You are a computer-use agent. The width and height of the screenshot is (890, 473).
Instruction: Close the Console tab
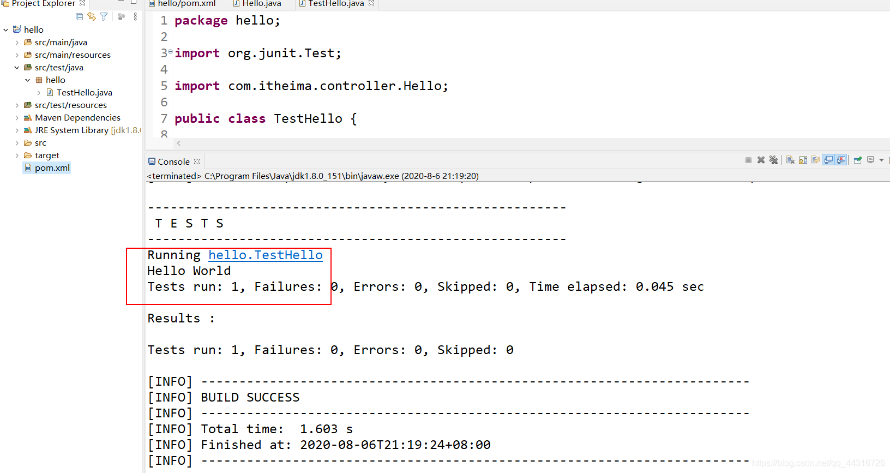click(197, 161)
